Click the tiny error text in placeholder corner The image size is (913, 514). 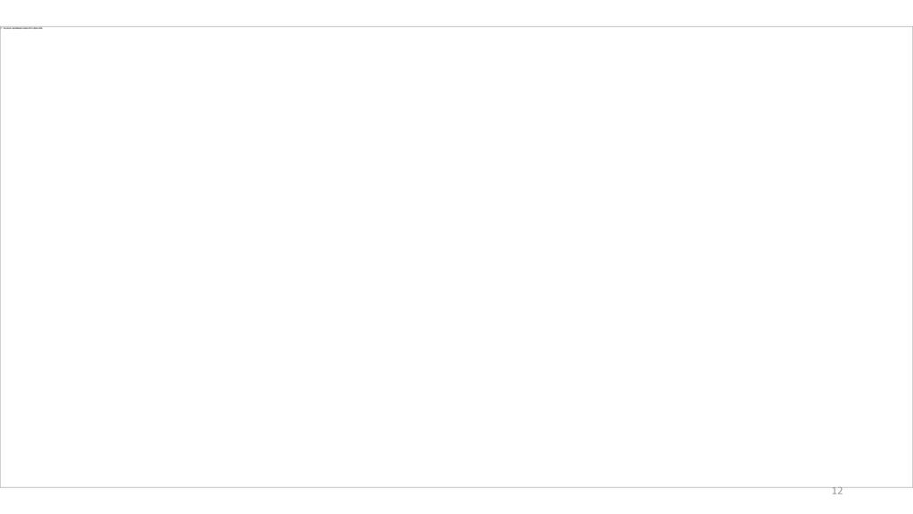tap(23, 28)
